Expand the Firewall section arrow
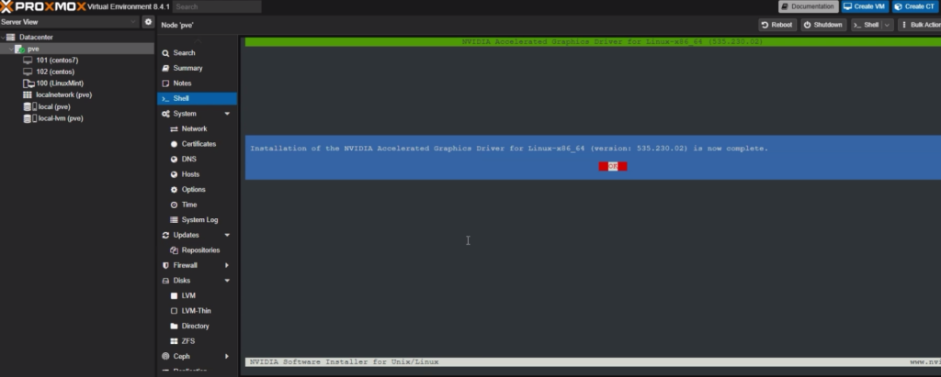 pyautogui.click(x=227, y=265)
